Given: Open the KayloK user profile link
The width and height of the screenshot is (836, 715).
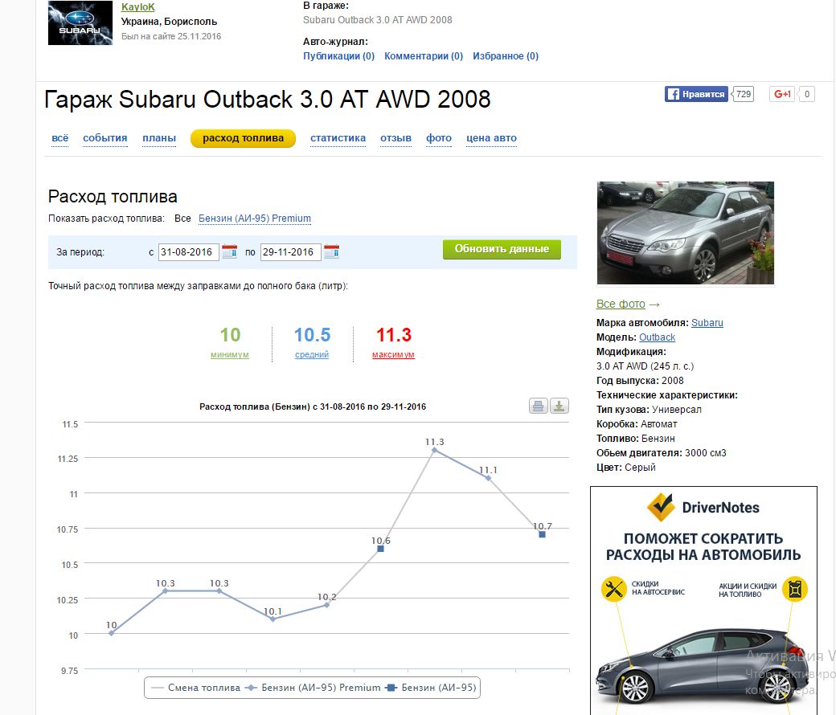Looking at the screenshot, I should pos(137,7).
